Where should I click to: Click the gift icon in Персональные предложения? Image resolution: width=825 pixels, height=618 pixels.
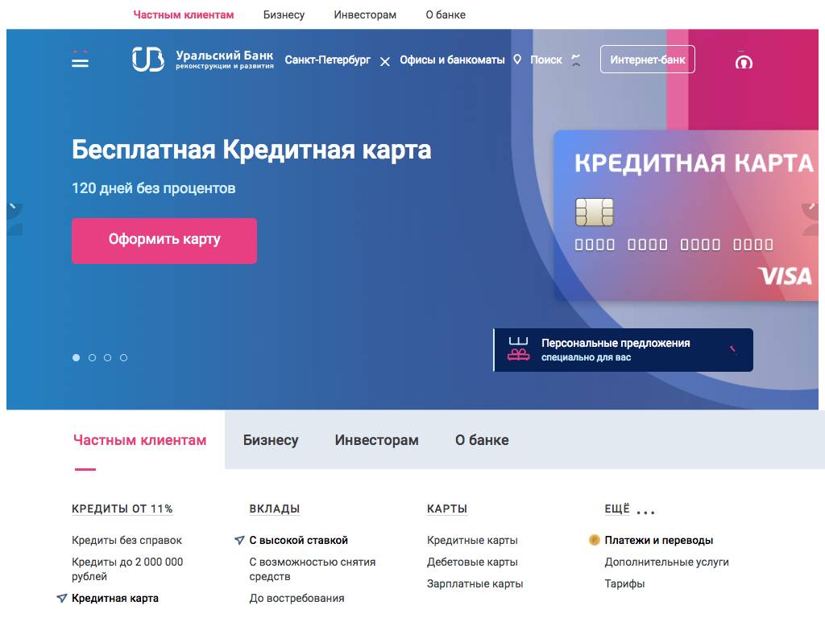point(518,350)
